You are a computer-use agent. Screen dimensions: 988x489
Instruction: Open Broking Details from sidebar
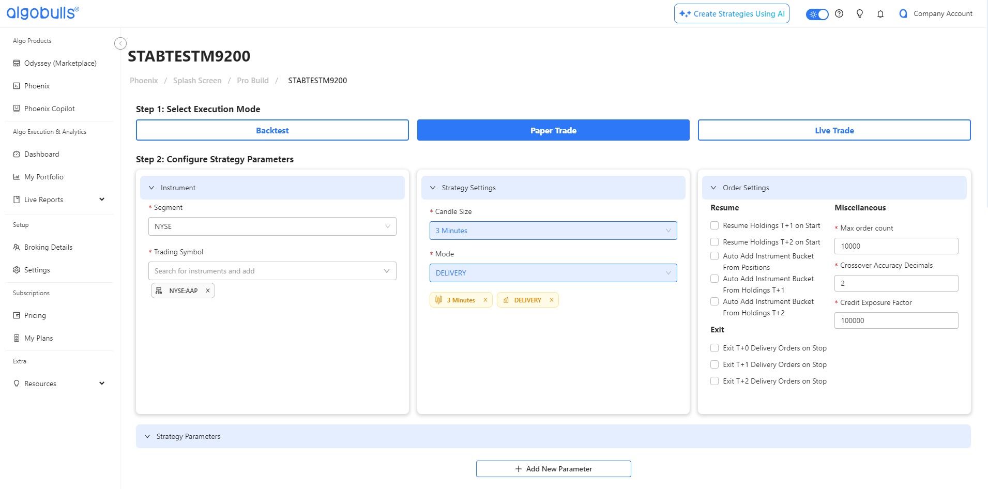48,247
